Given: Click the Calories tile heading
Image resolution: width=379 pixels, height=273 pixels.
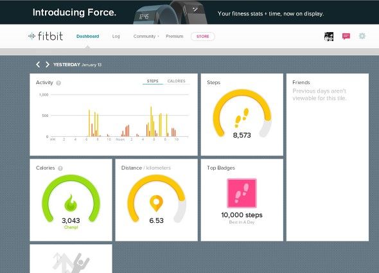Looking at the screenshot, I should pos(45,168).
